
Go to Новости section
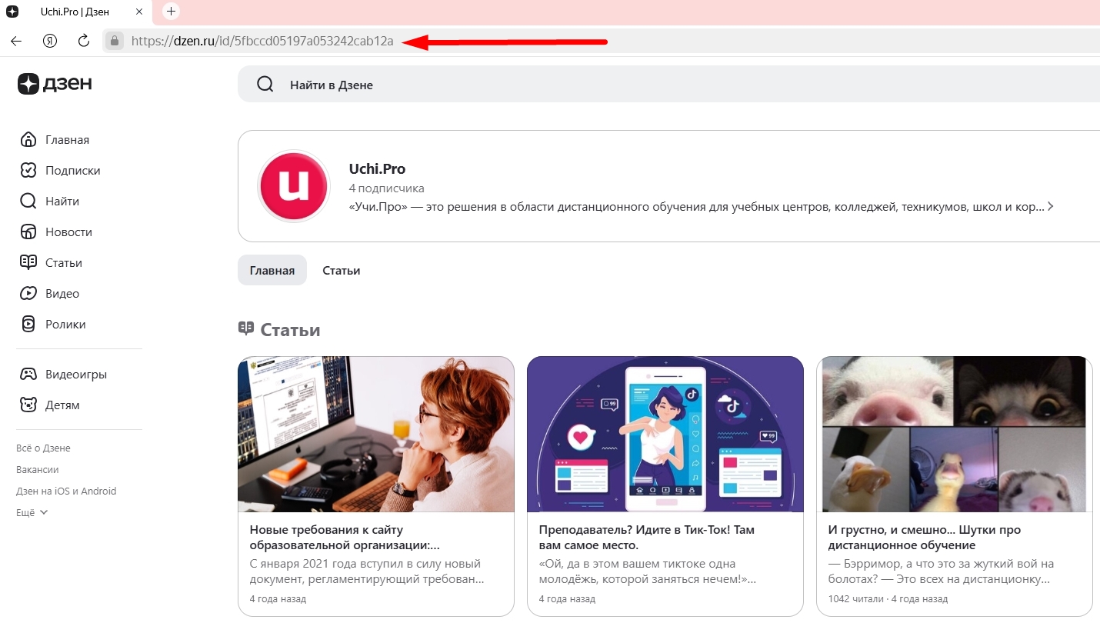pyautogui.click(x=56, y=232)
